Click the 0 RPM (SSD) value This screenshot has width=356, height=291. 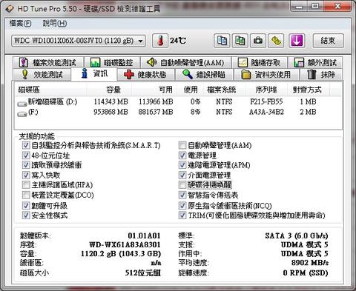pos(306,272)
